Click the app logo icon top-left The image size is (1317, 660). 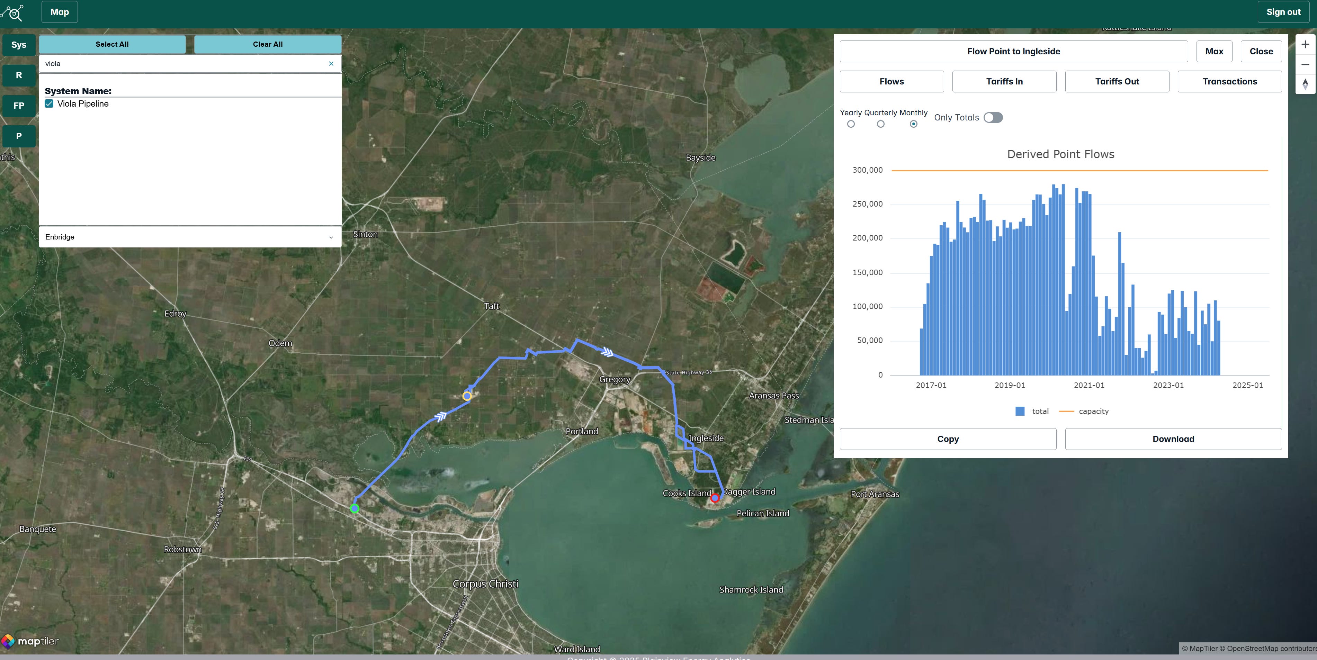tap(14, 12)
